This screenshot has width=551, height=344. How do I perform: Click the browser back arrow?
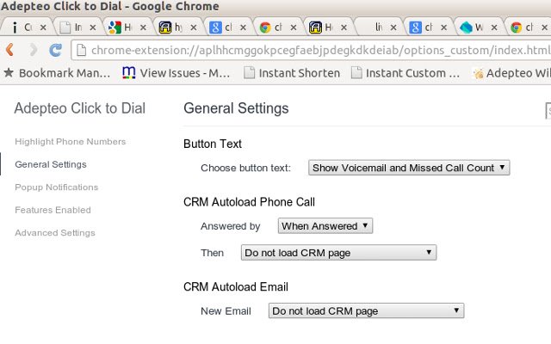coord(9,50)
